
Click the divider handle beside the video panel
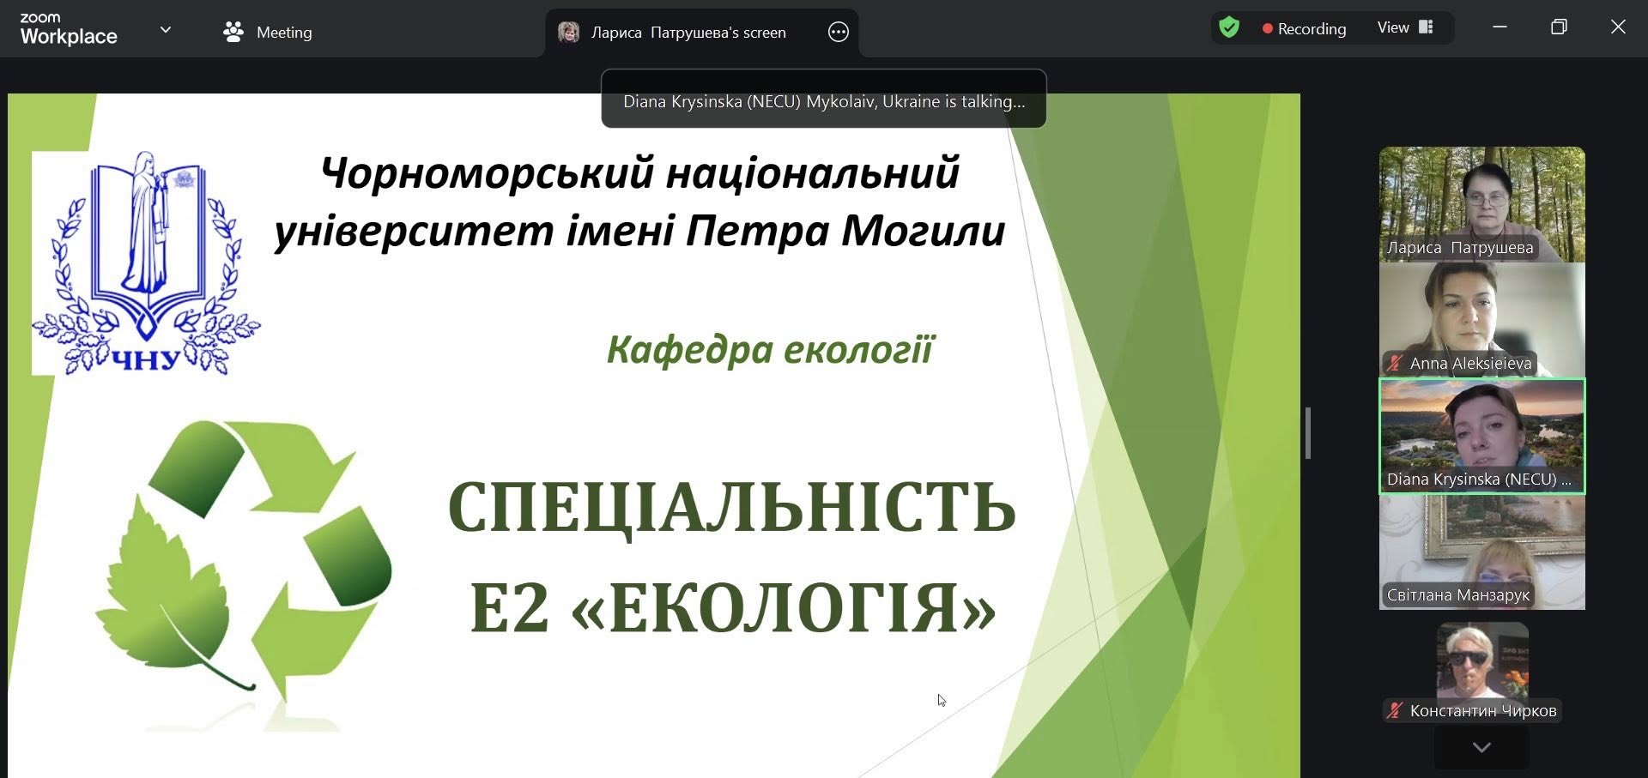click(x=1307, y=433)
